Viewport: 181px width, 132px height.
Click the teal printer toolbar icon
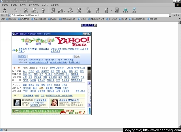(x=126, y=10)
